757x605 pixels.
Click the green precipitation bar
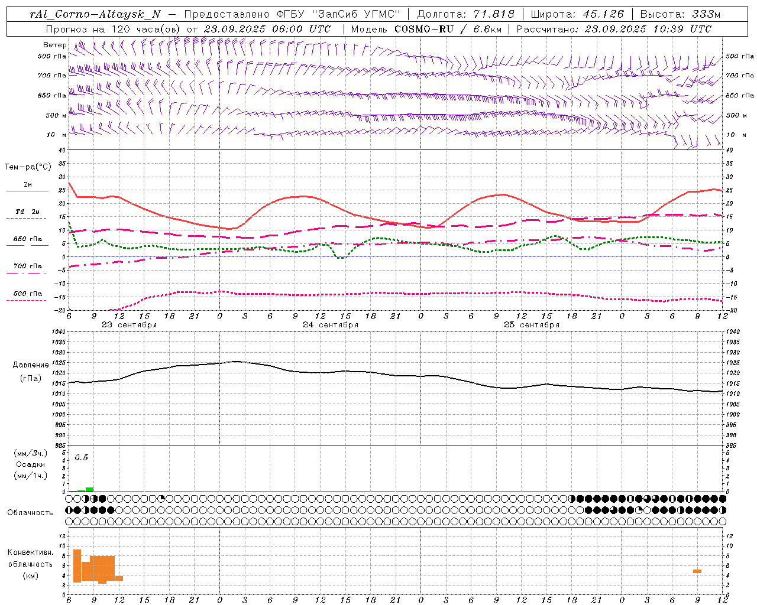click(89, 489)
